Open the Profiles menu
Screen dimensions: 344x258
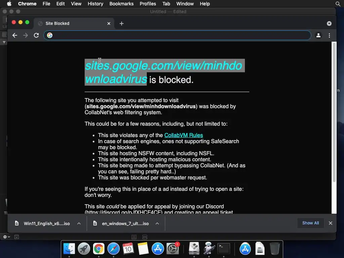(x=148, y=4)
